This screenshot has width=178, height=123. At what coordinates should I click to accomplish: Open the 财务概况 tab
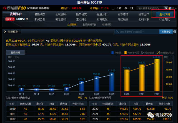click(102, 19)
